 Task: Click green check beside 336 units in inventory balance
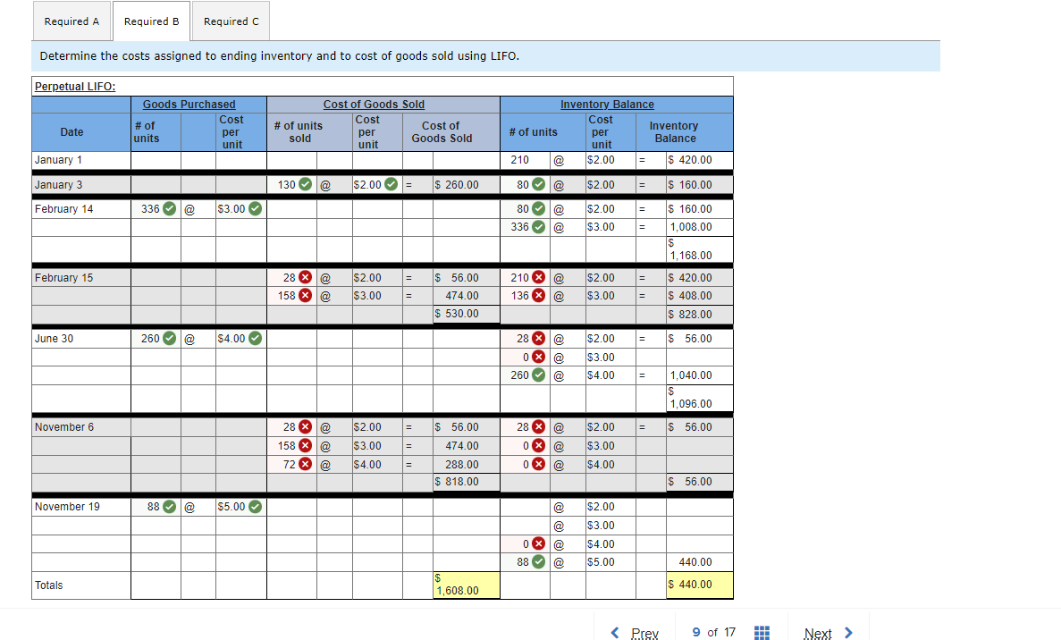(x=539, y=227)
